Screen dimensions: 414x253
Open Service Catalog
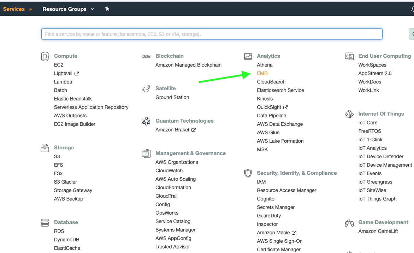(x=173, y=221)
